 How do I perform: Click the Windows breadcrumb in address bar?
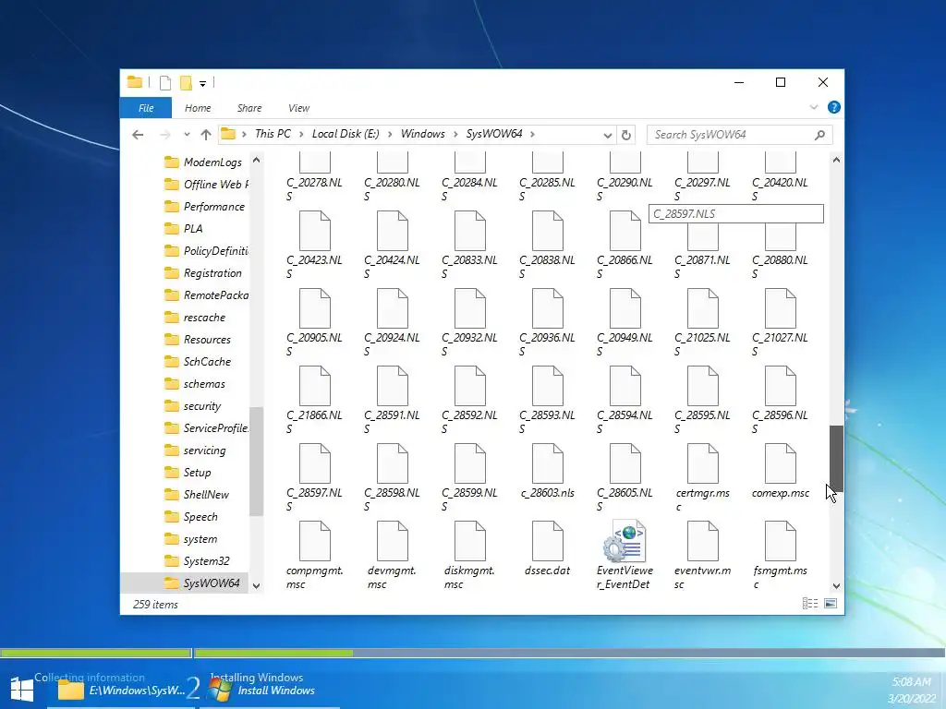(x=422, y=134)
